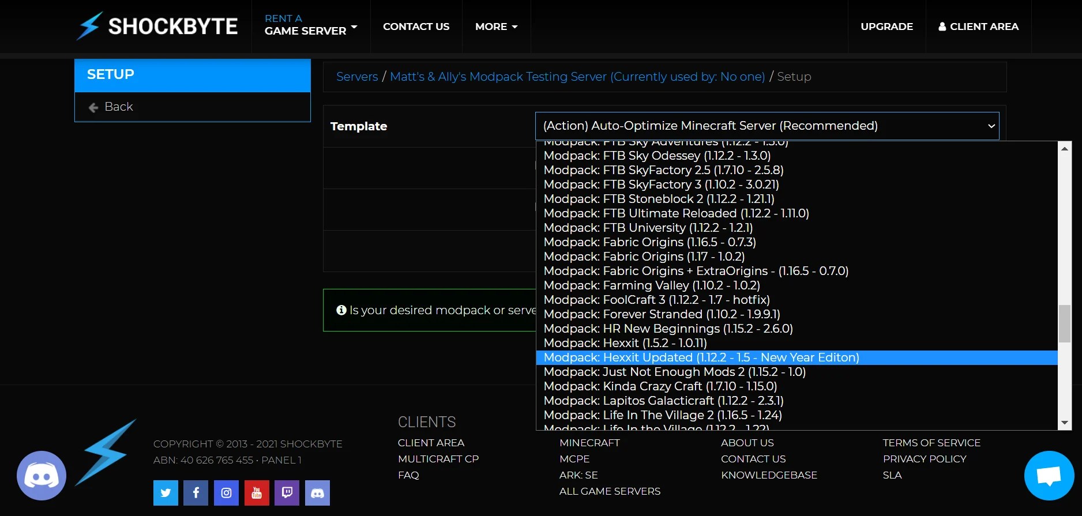Select Modpack: FTB Sky Odessey
The height and width of the screenshot is (516, 1082).
point(797,156)
